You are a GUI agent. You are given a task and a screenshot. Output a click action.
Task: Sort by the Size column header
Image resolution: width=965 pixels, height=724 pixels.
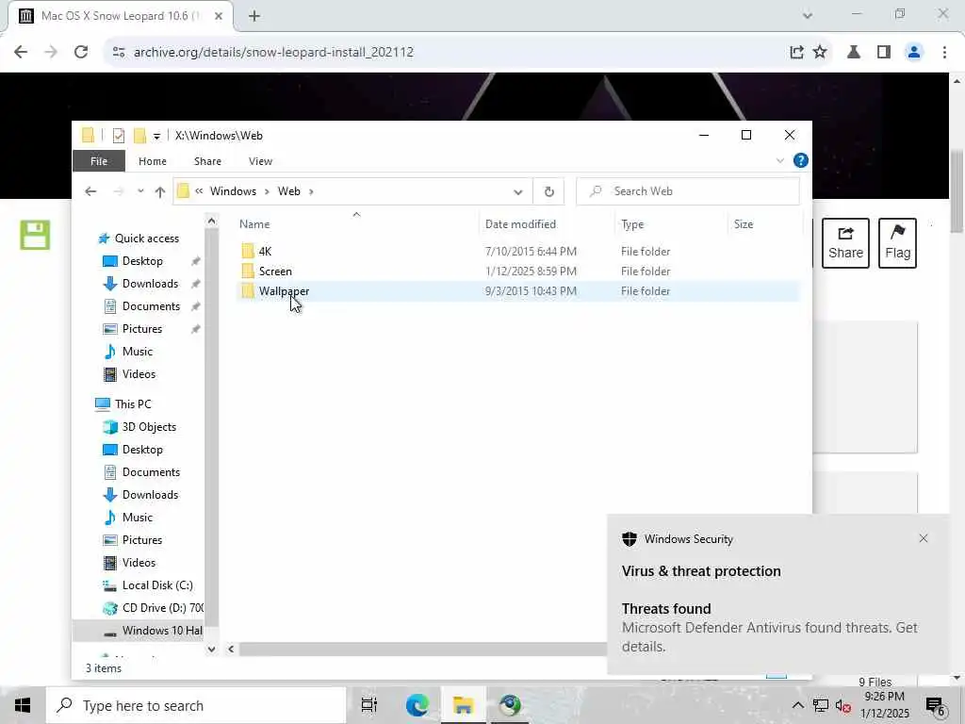743,224
